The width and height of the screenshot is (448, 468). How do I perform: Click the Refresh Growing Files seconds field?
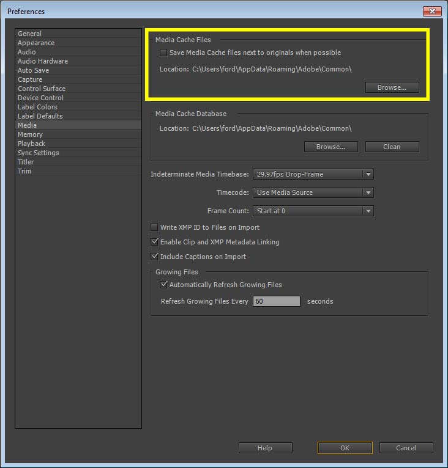pyautogui.click(x=277, y=301)
